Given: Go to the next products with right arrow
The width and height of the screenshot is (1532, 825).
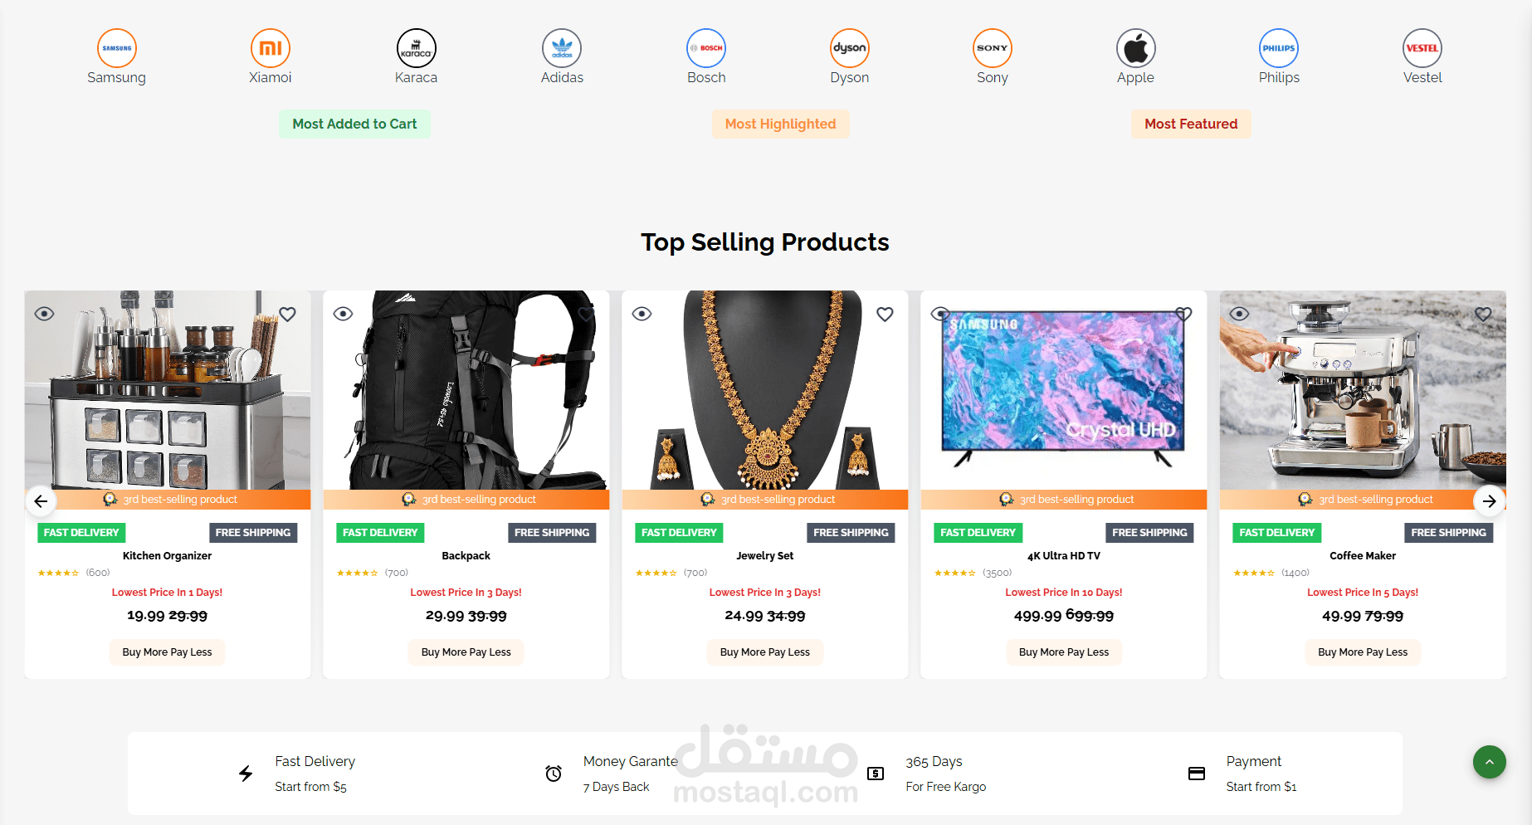Looking at the screenshot, I should 1489,501.
